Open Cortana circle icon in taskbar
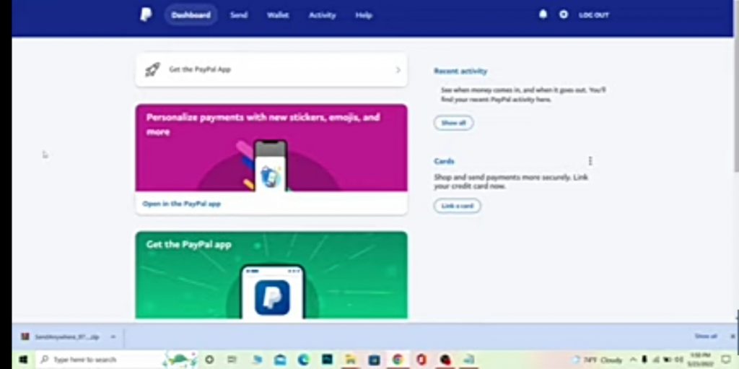This screenshot has height=369, width=739. 209,360
